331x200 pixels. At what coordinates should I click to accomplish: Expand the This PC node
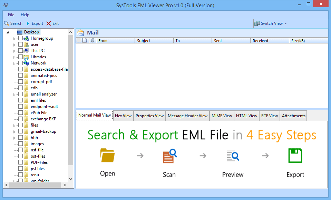click(14, 51)
